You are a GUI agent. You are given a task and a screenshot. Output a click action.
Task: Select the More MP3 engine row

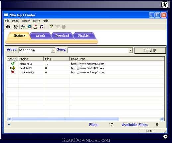click(x=86, y=64)
